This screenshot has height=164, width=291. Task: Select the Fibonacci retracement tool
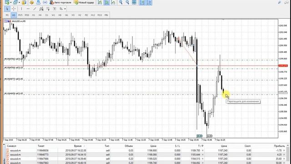tap(48, 9)
